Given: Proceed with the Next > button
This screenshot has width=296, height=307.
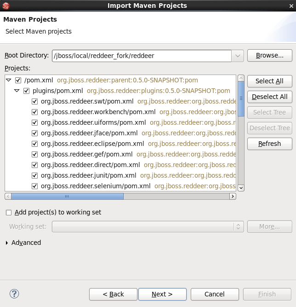Looking at the screenshot, I should coord(162,294).
